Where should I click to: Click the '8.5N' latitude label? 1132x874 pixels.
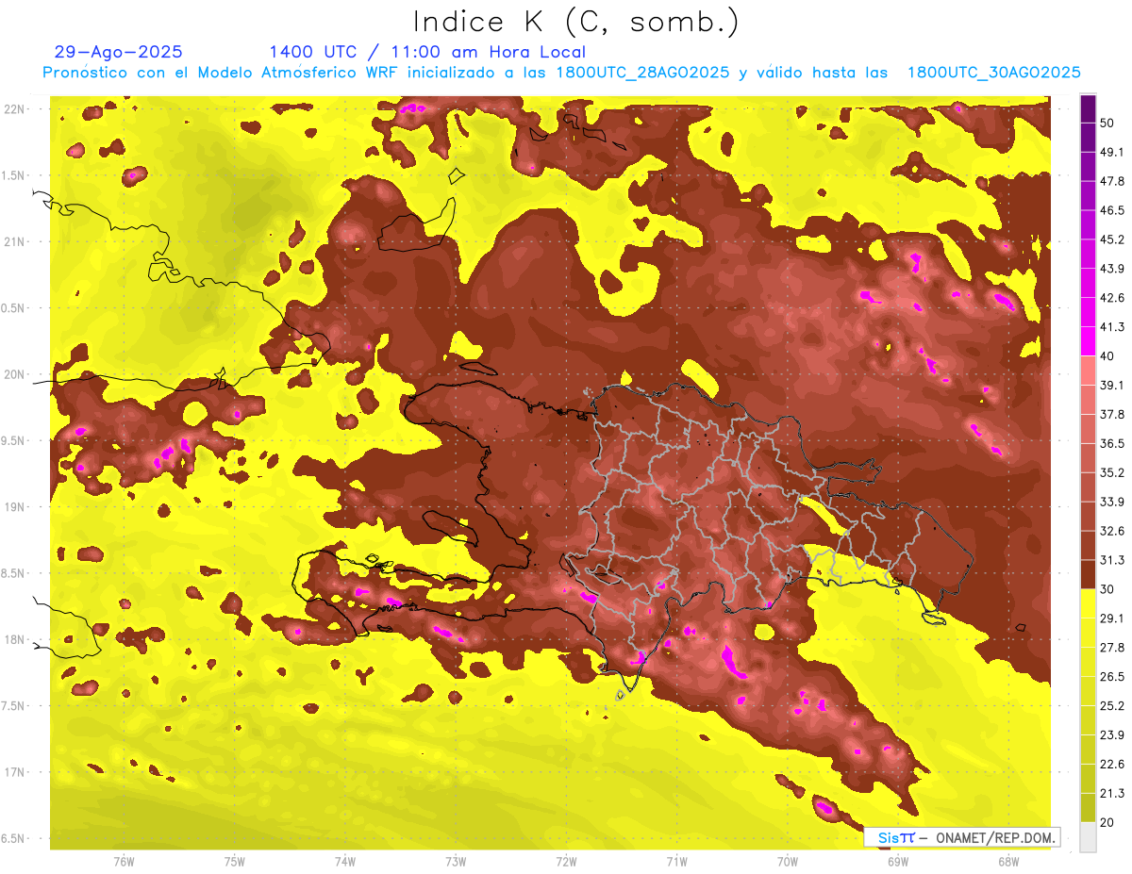pos(13,573)
